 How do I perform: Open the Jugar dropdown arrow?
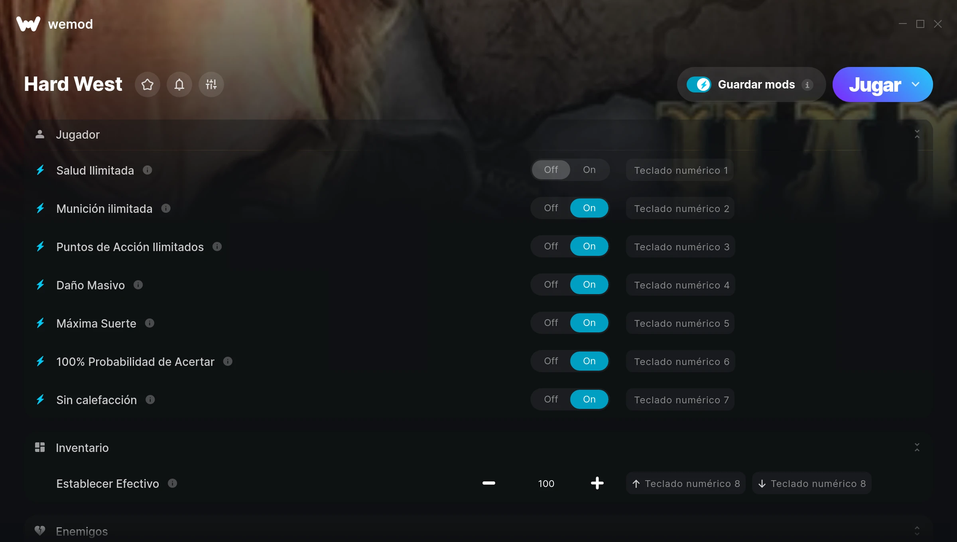pyautogui.click(x=916, y=84)
